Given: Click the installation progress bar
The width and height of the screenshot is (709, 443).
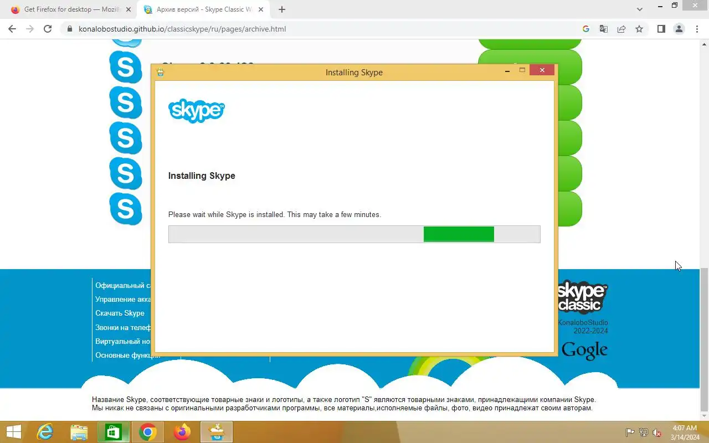Looking at the screenshot, I should coord(354,234).
